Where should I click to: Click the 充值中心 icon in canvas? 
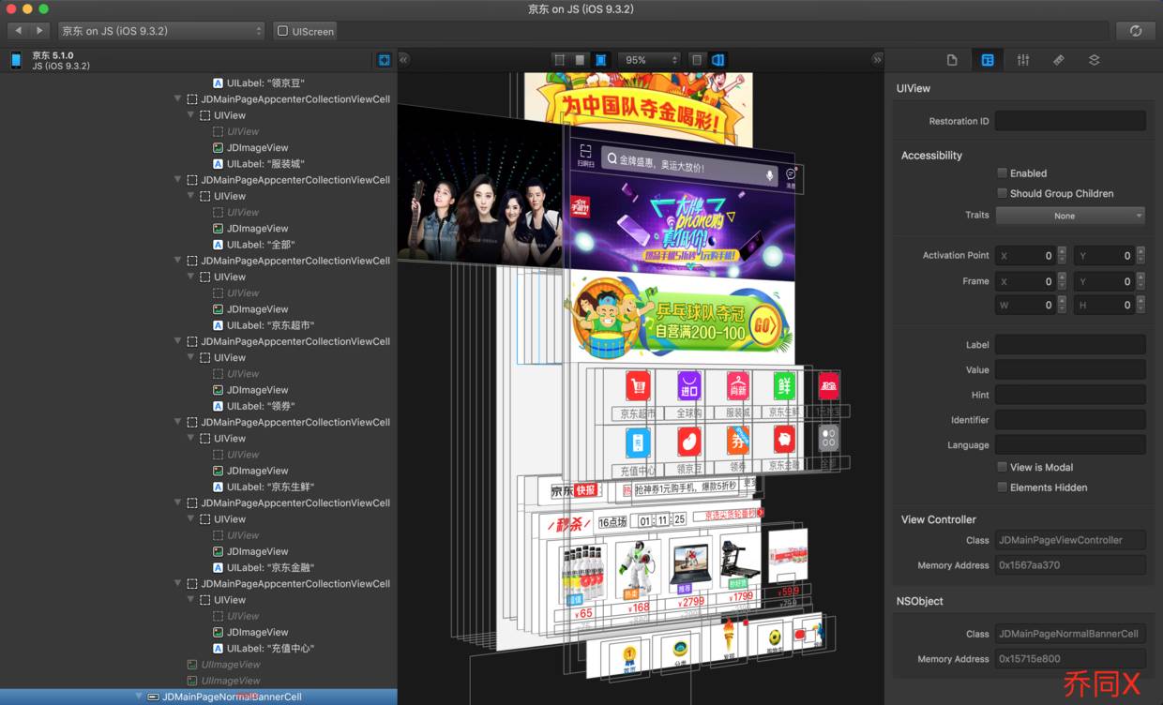(638, 442)
